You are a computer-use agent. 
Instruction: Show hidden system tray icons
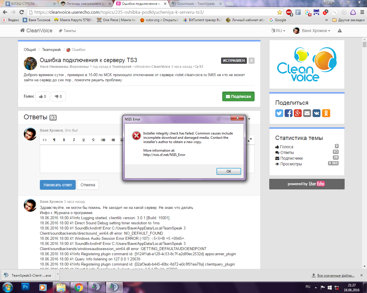[x=316, y=287]
